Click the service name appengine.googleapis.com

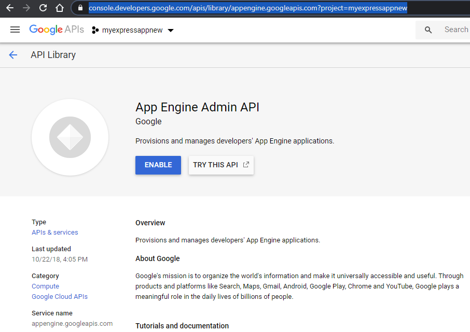(72, 324)
